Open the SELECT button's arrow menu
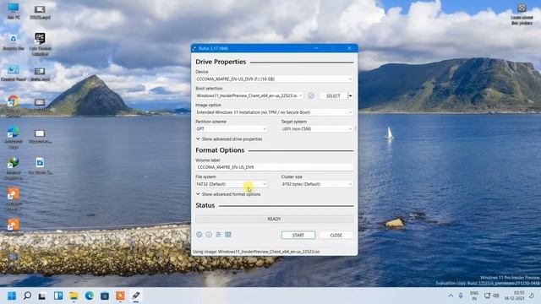Screen dimensions: 541x304 pos(350,95)
